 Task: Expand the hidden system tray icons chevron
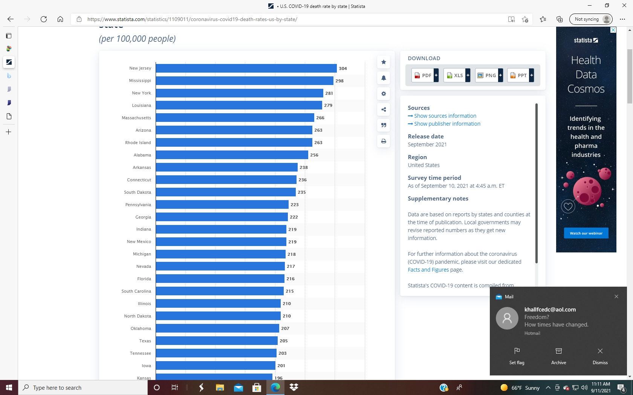548,387
